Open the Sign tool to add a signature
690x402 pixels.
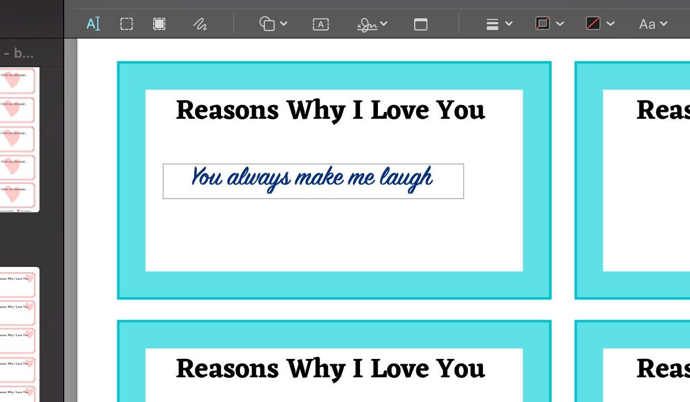coord(367,24)
